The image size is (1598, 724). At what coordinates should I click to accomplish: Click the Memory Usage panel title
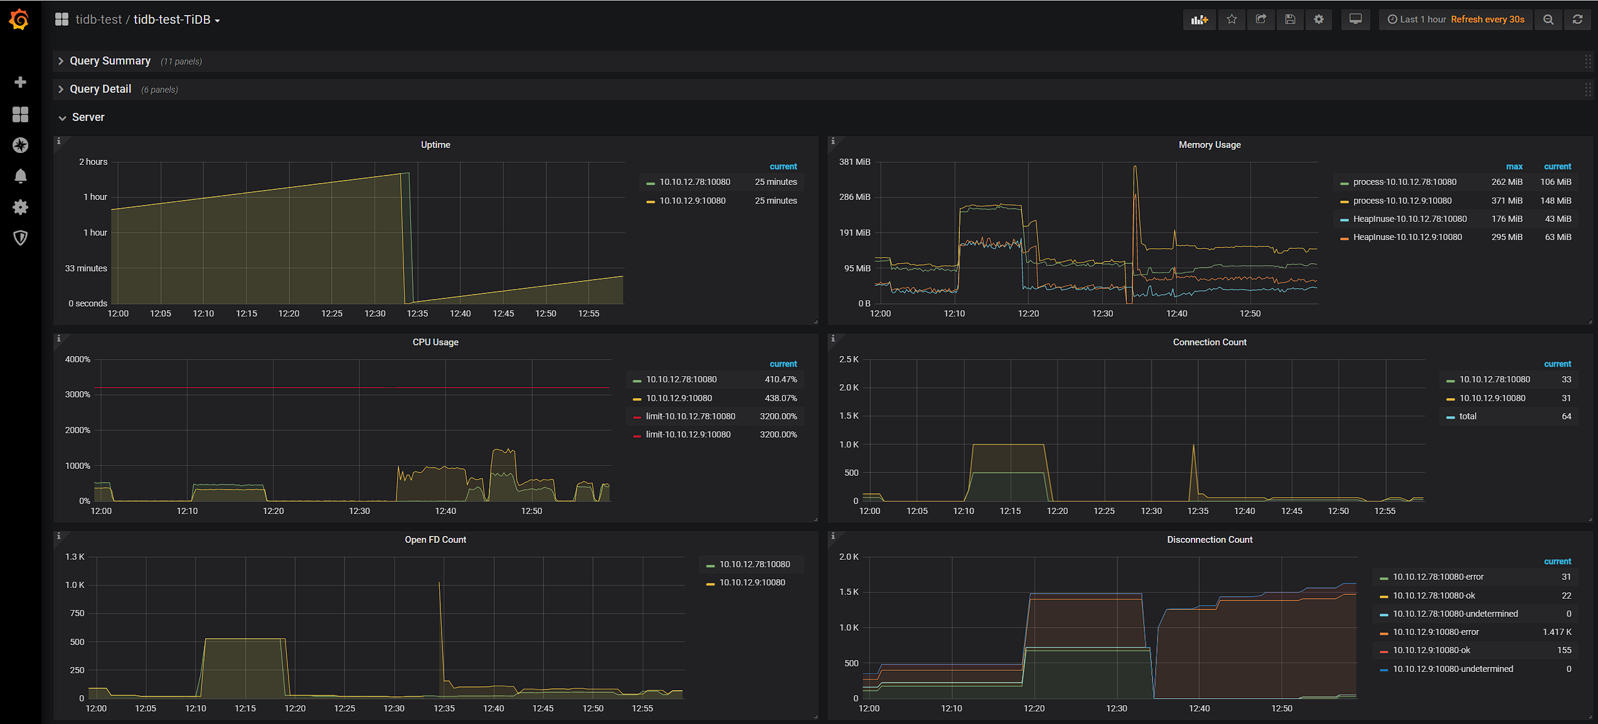(x=1209, y=145)
